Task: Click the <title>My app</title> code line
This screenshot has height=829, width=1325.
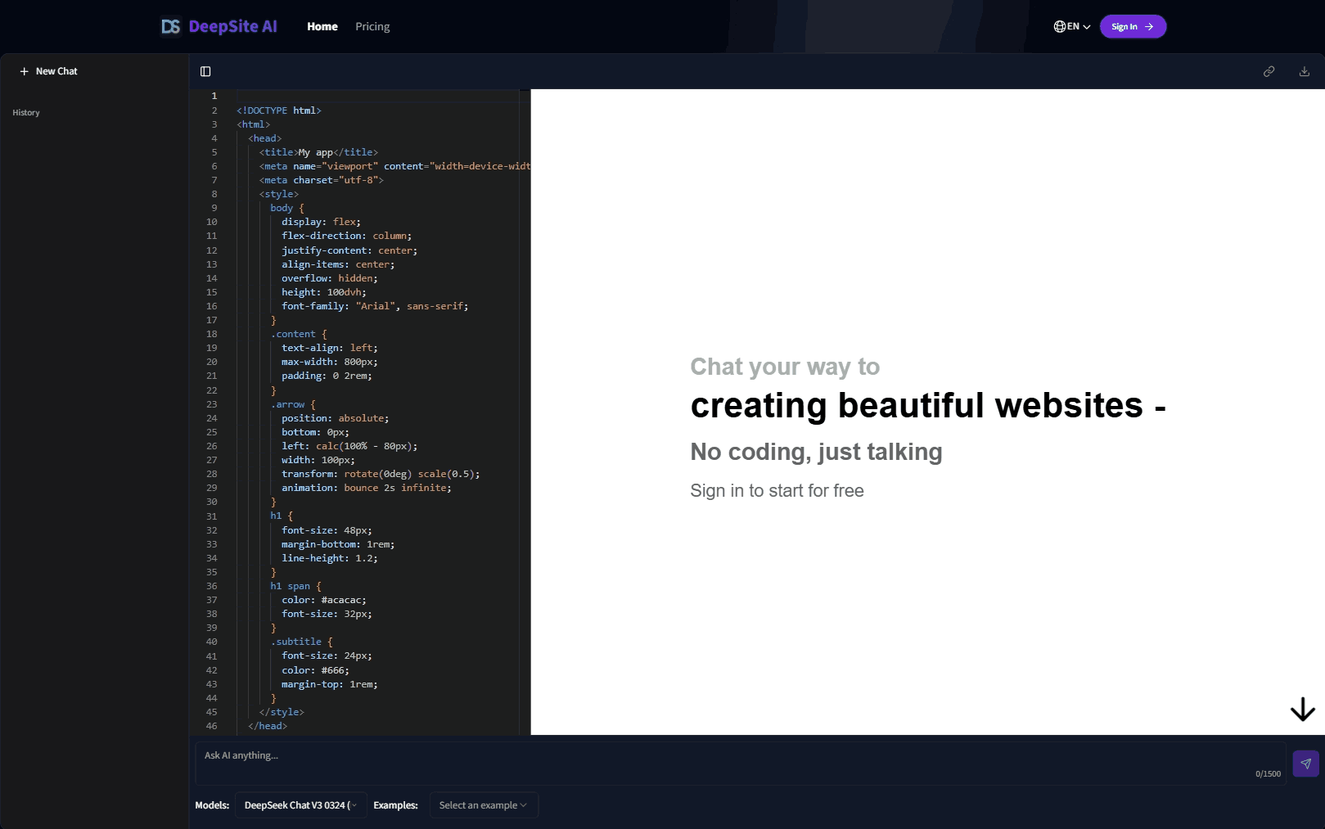Action: coord(318,152)
